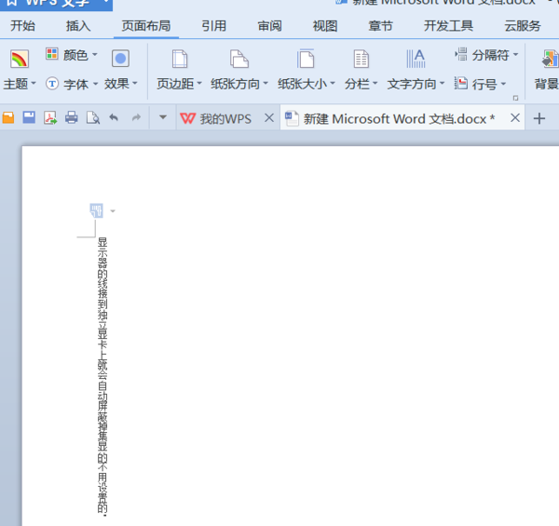
Task: Open the 分栏 columns icon
Action: pyautogui.click(x=361, y=59)
